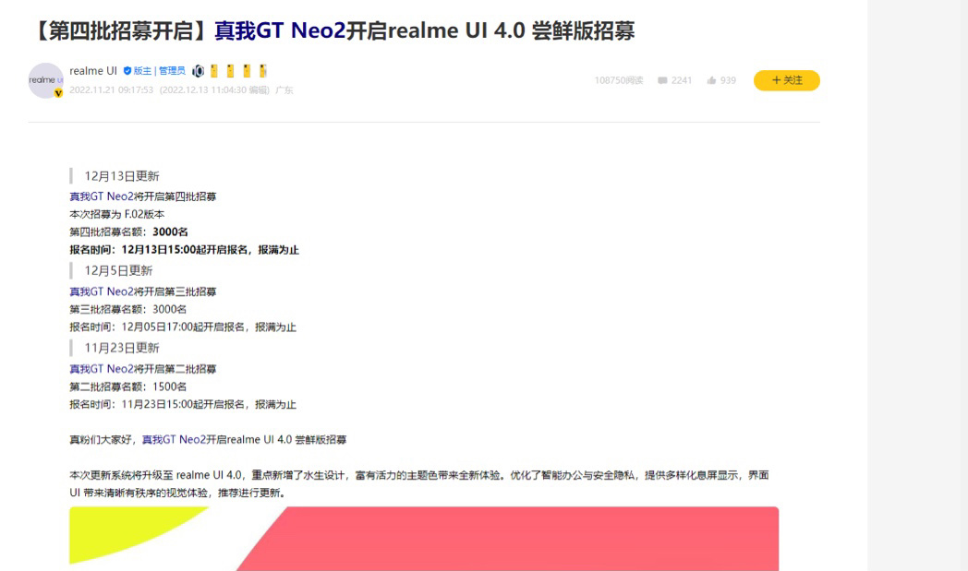The image size is (968, 571).
Task: Open the realme UI author avatar
Action: (x=45, y=80)
